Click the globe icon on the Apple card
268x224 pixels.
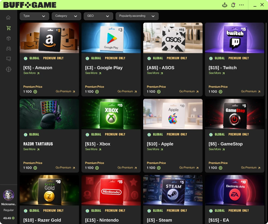point(149,135)
